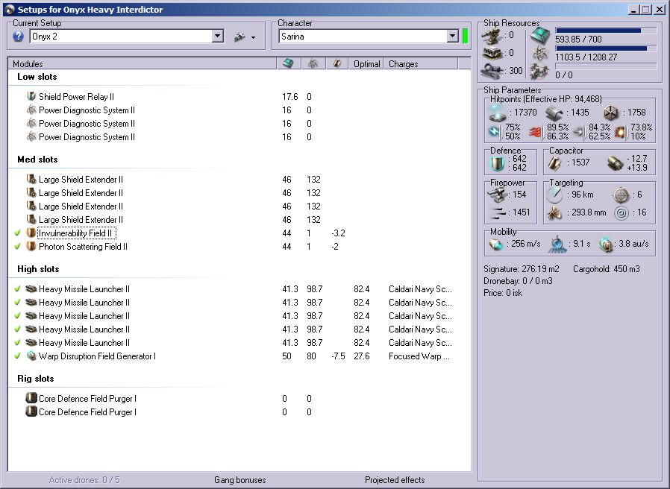The image size is (670, 489).
Task: Select the Warp Disruption Field Generator I module
Action: 97,356
